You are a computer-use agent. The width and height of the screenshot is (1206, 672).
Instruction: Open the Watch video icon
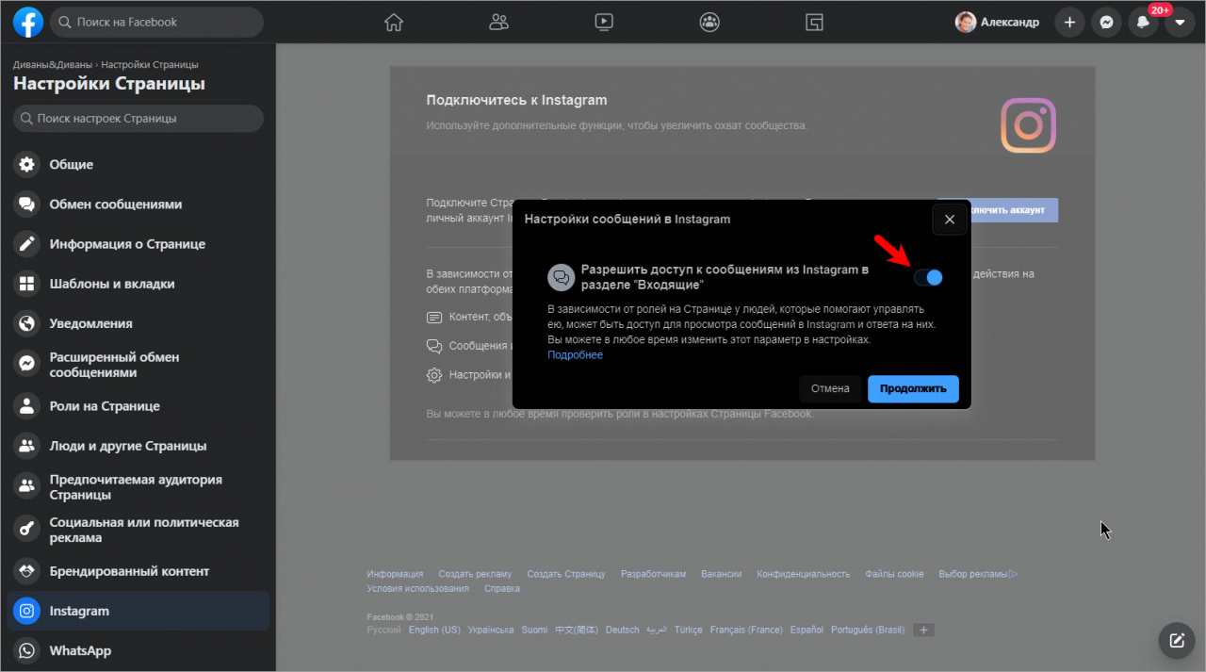coord(605,22)
